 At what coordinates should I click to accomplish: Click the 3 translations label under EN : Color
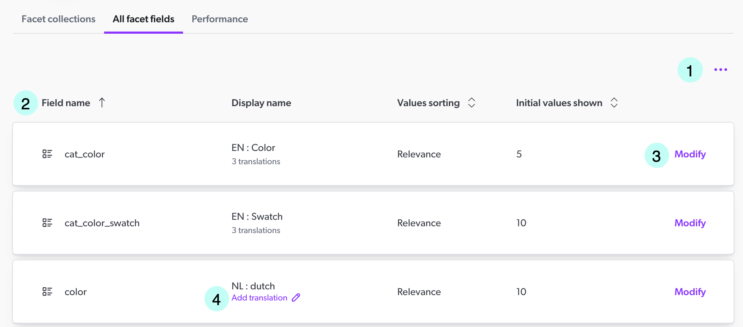click(256, 161)
